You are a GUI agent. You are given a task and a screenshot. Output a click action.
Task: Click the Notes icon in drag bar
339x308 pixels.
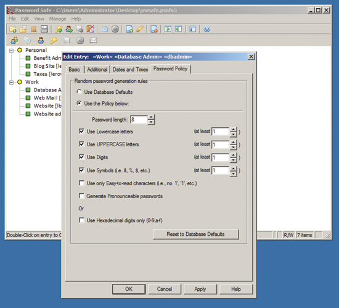67,41
